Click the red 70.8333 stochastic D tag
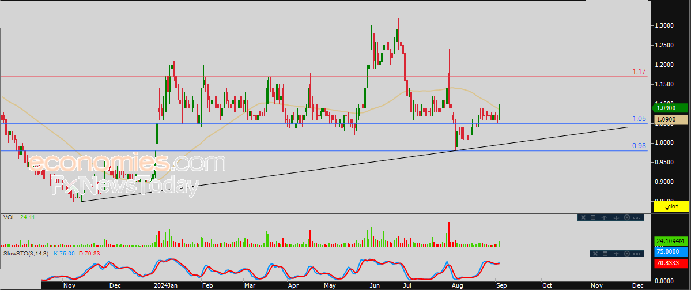Viewport: 691px width, 290px height. tap(671, 263)
